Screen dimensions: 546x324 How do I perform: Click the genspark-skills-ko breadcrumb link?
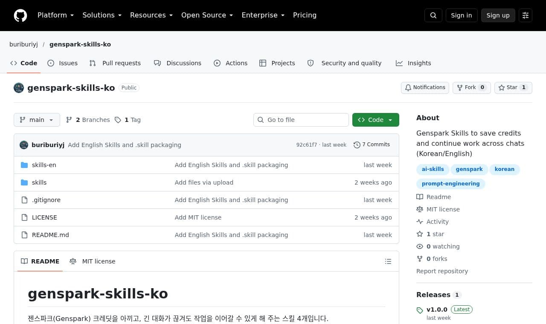(80, 44)
